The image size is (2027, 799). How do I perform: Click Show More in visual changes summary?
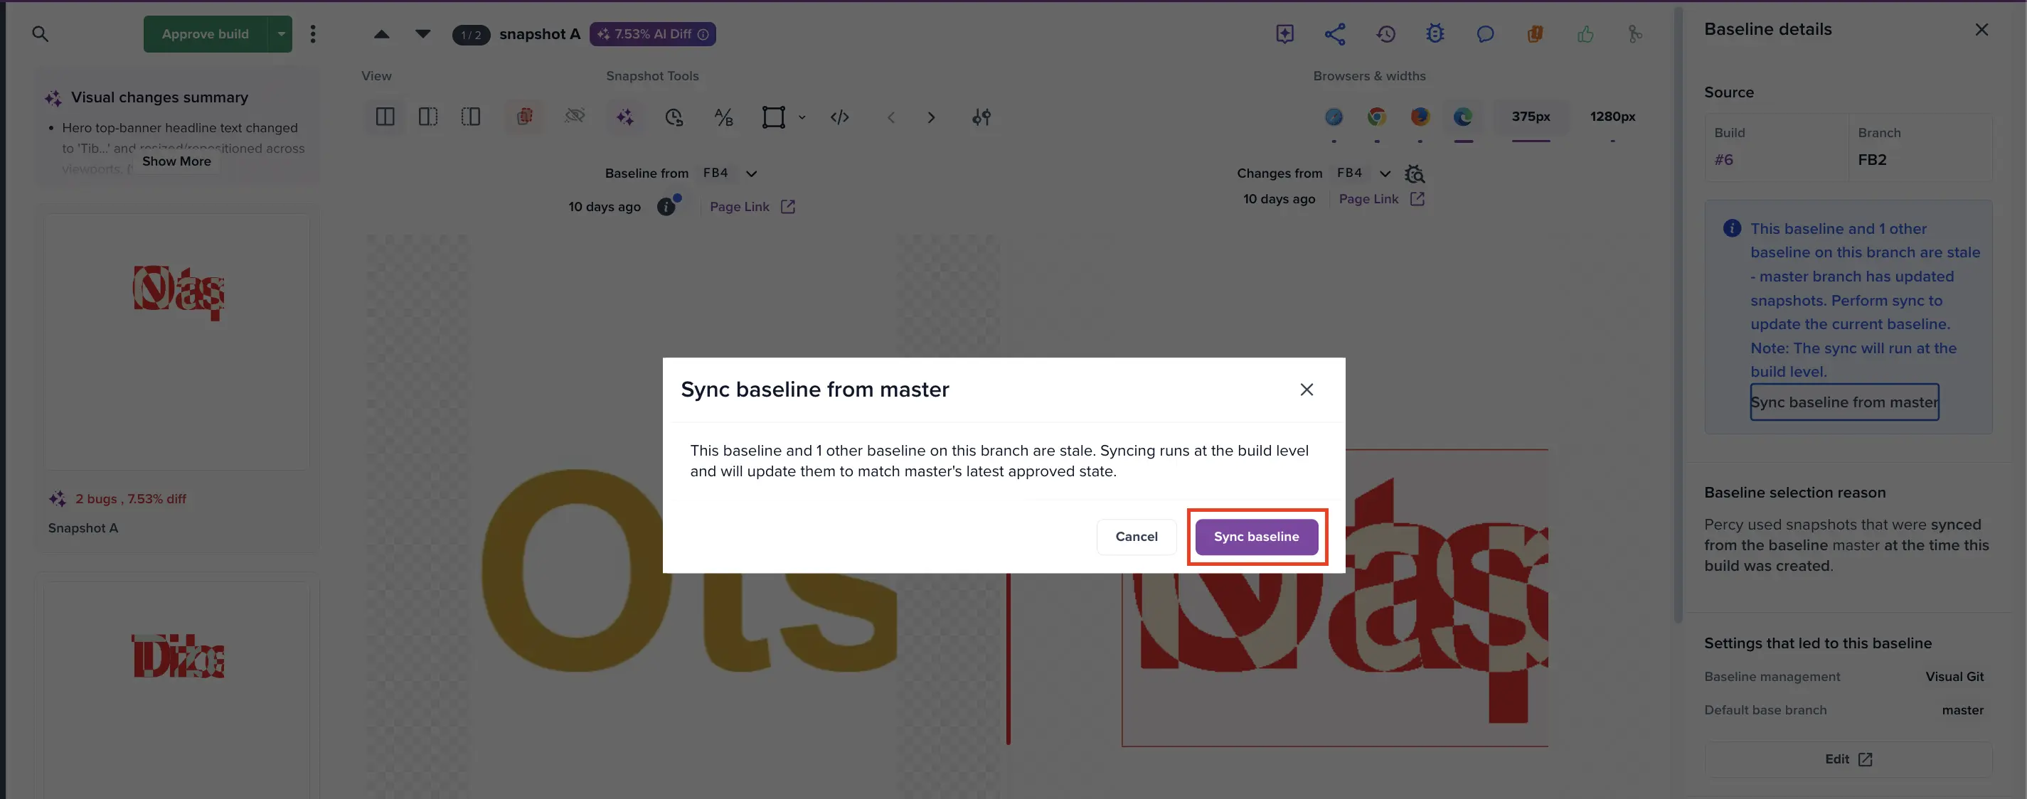[176, 161]
